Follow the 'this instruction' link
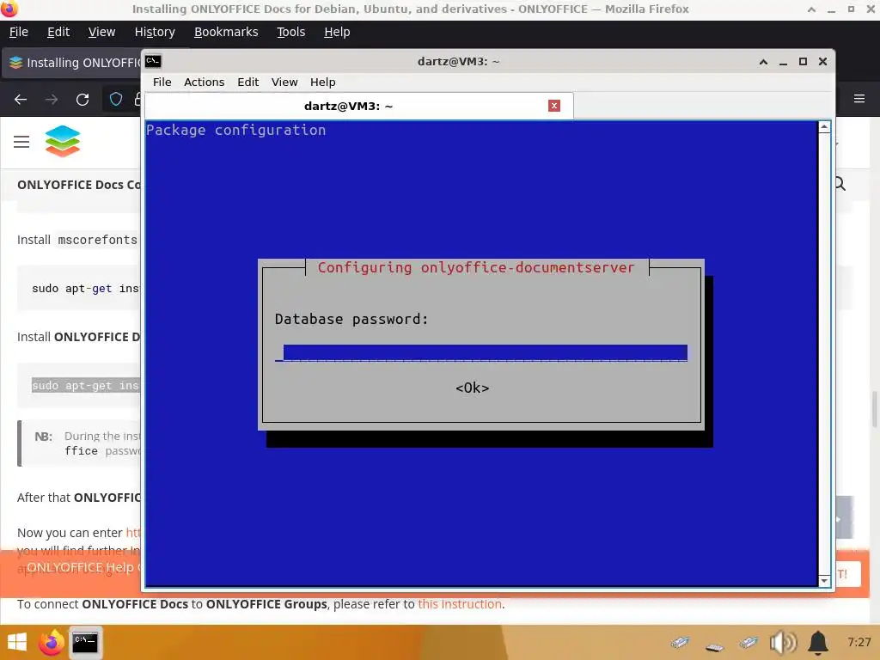 (460, 604)
